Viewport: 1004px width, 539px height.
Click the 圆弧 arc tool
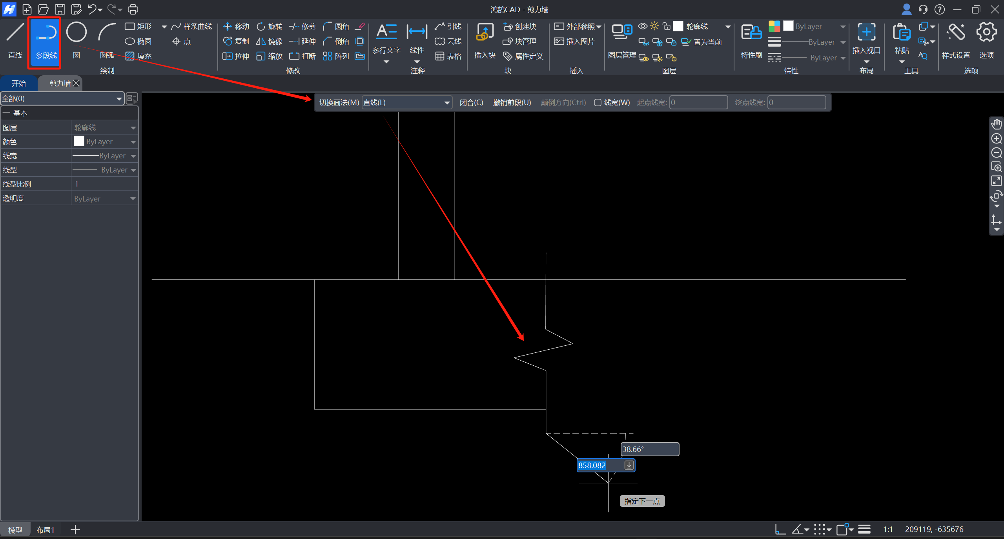click(107, 39)
